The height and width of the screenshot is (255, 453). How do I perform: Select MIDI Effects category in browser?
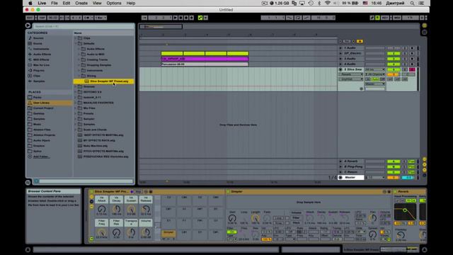pyautogui.click(x=41, y=59)
